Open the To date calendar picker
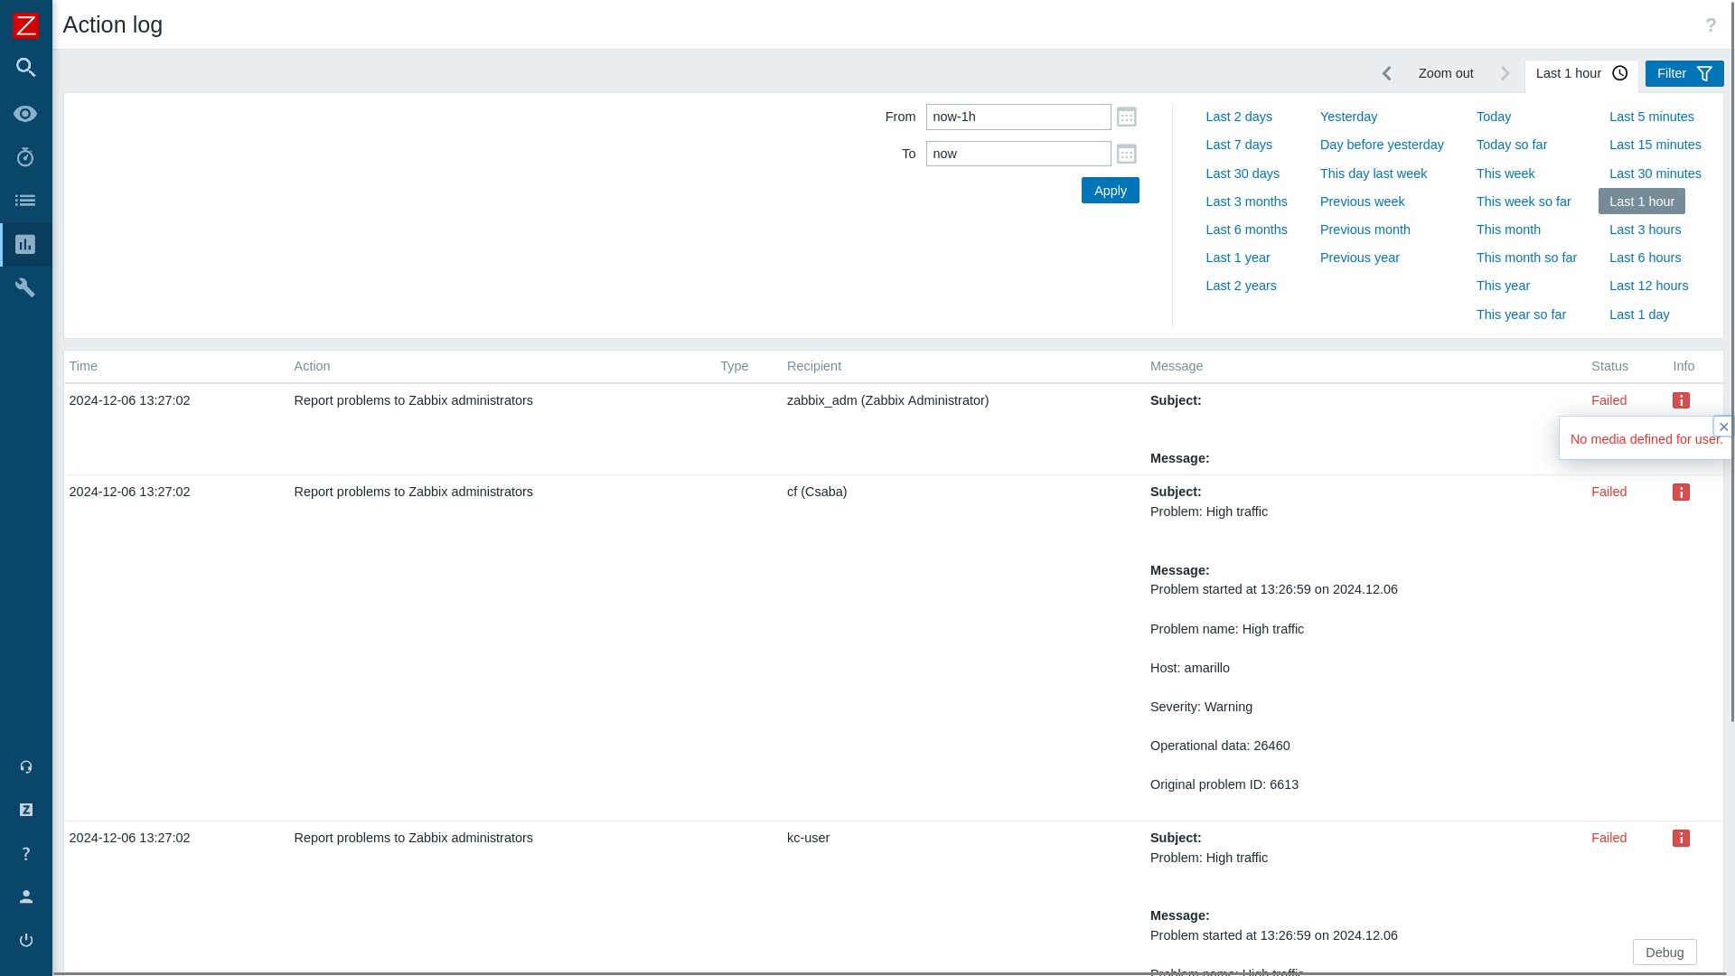This screenshot has height=976, width=1735. tap(1126, 154)
